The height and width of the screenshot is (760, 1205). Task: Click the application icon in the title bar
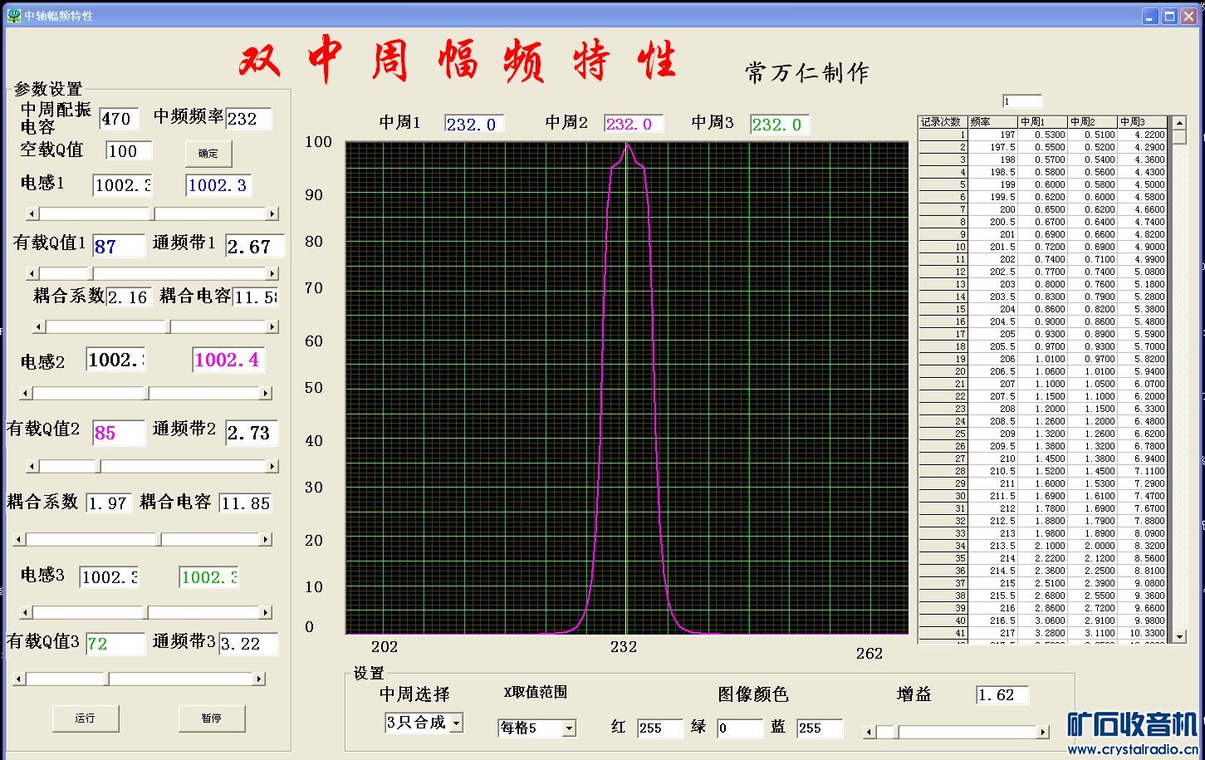[x=13, y=15]
